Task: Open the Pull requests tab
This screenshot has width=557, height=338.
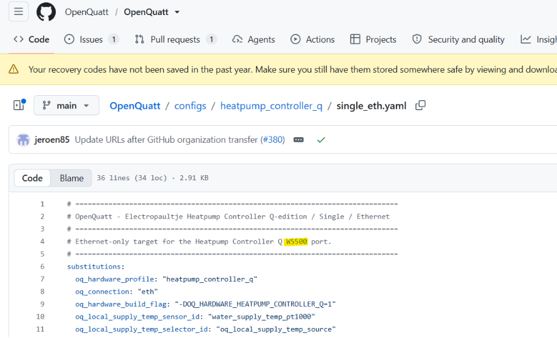Action: pyautogui.click(x=176, y=39)
